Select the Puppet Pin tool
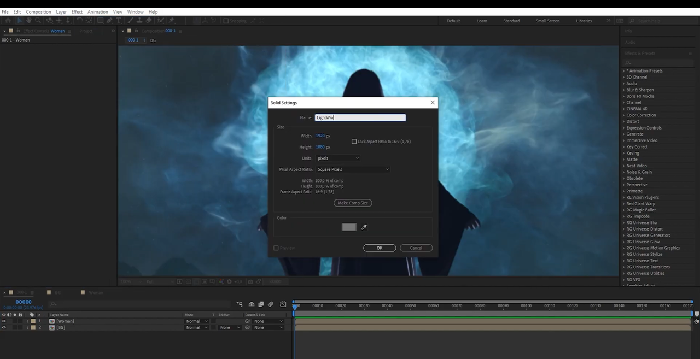This screenshot has height=359, width=700. click(171, 21)
